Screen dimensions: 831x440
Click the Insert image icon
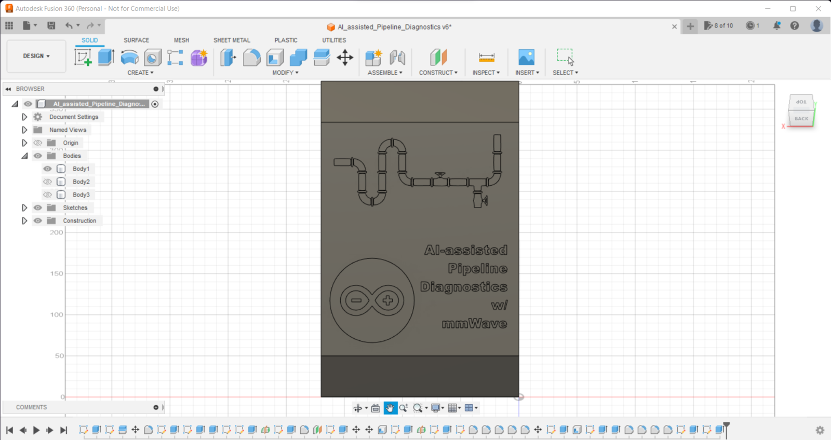tap(526, 57)
